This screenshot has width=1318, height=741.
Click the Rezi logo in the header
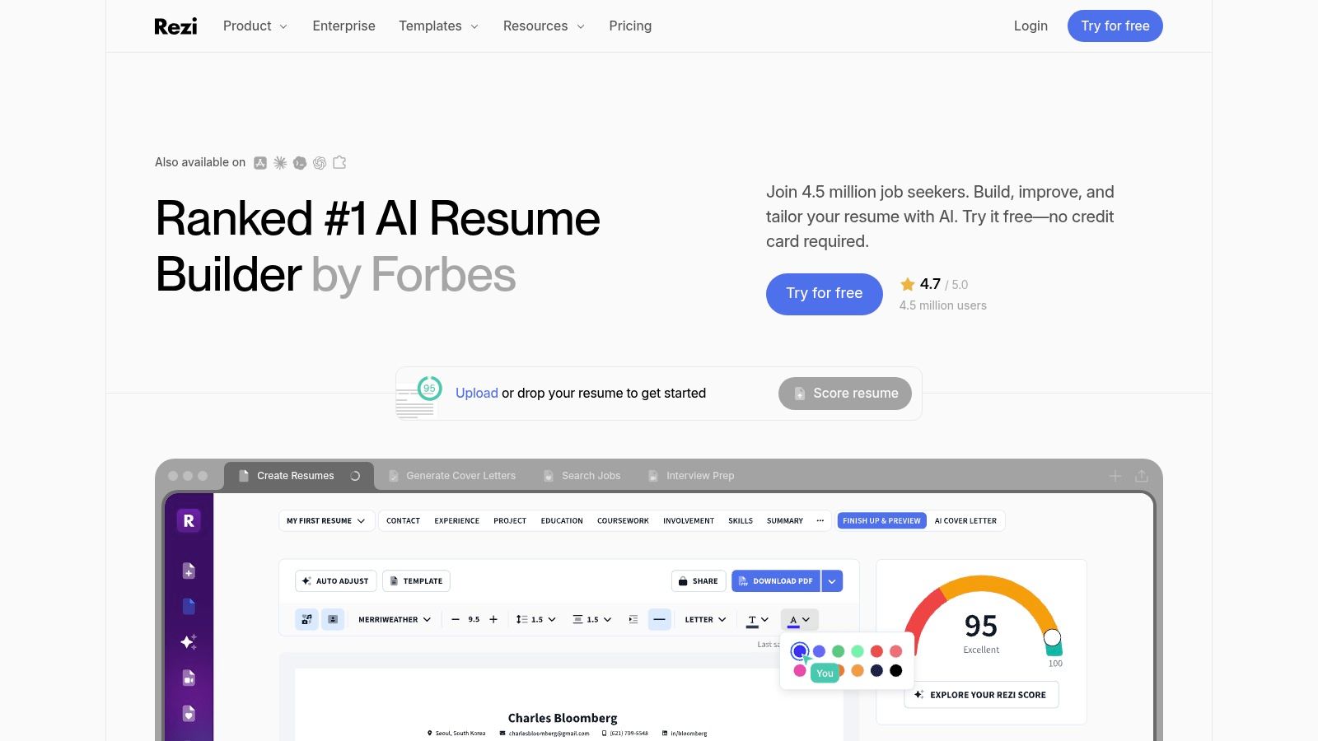(x=175, y=26)
